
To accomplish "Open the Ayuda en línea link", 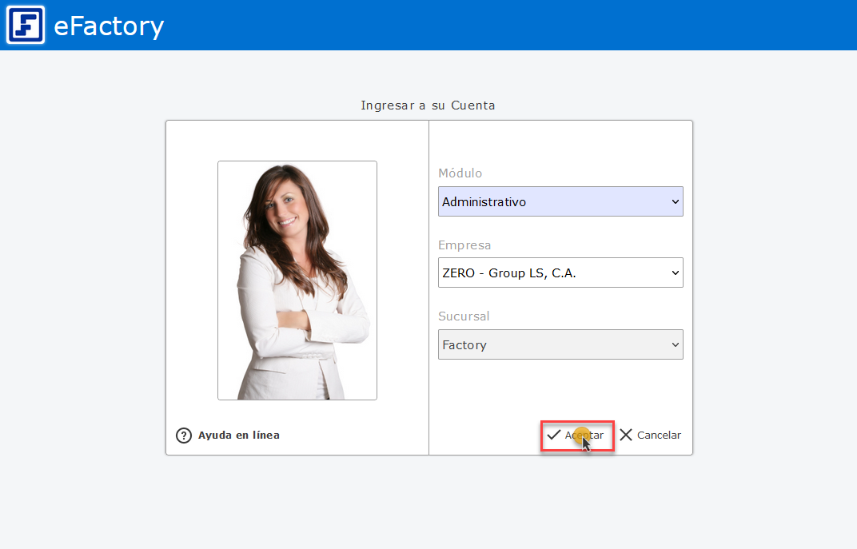I will [x=239, y=436].
